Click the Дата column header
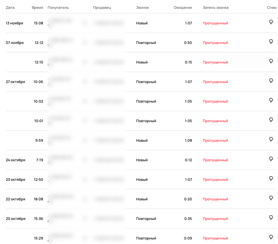This screenshot has width=278, height=244. pos(10,8)
